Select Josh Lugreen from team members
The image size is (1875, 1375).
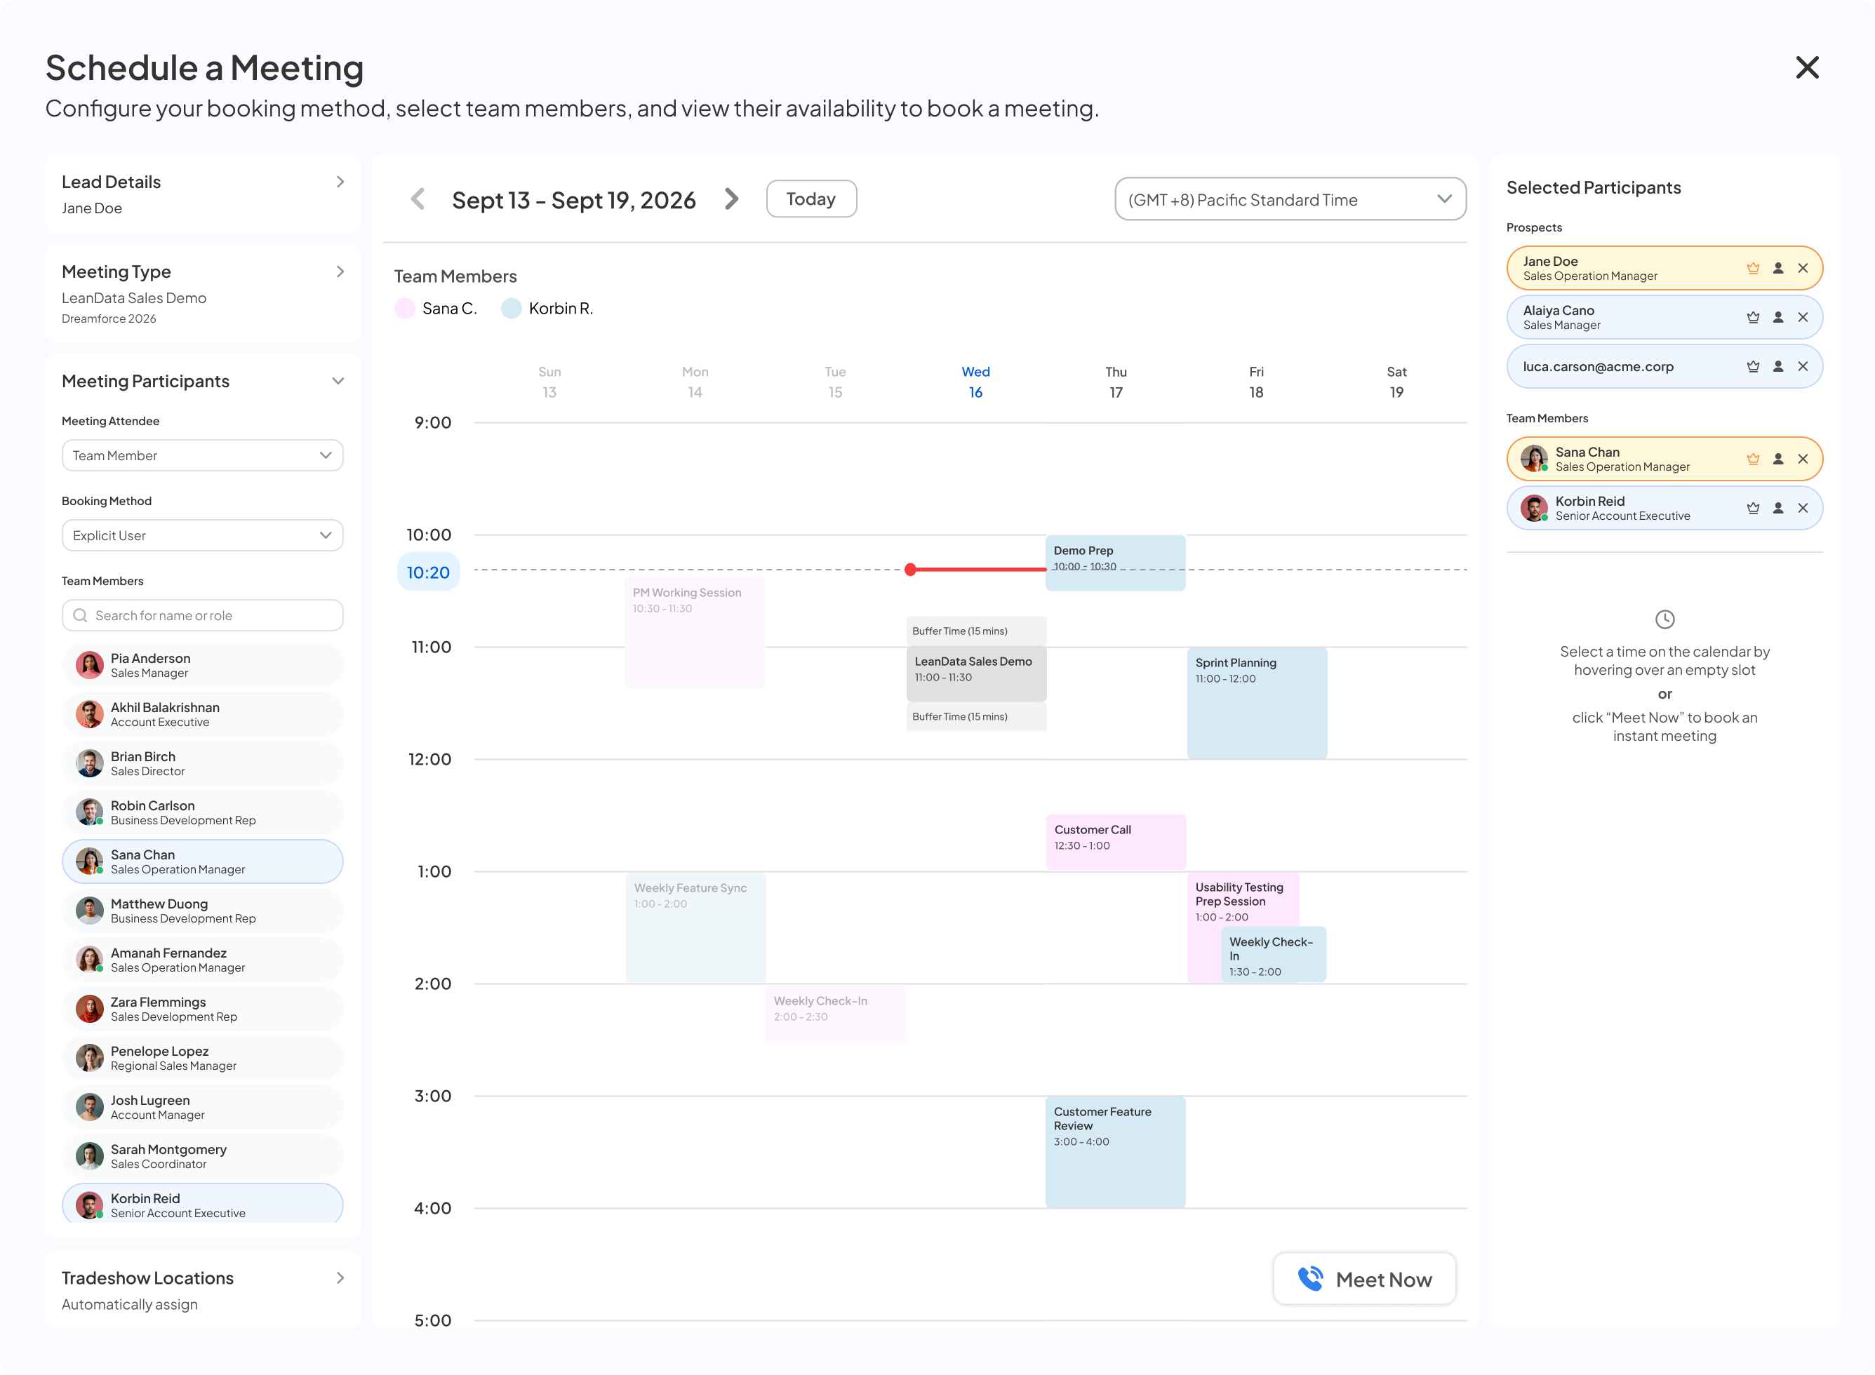[x=202, y=1107]
